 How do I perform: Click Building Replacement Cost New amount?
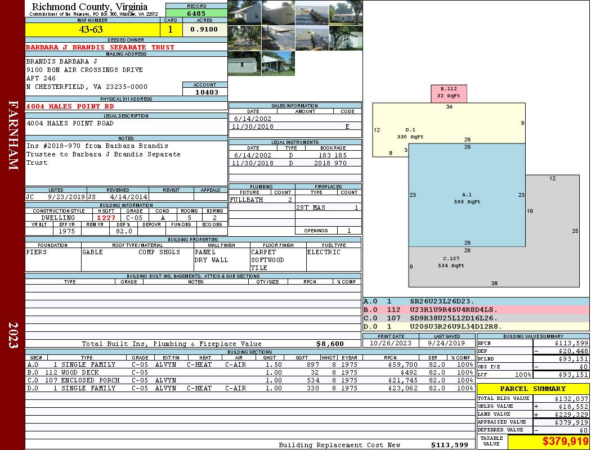[x=449, y=445]
